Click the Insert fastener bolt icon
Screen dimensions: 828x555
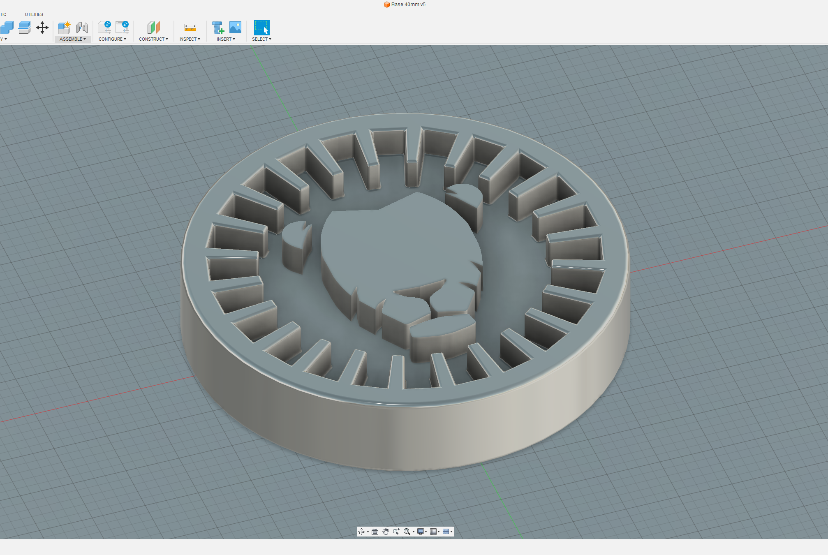click(218, 28)
